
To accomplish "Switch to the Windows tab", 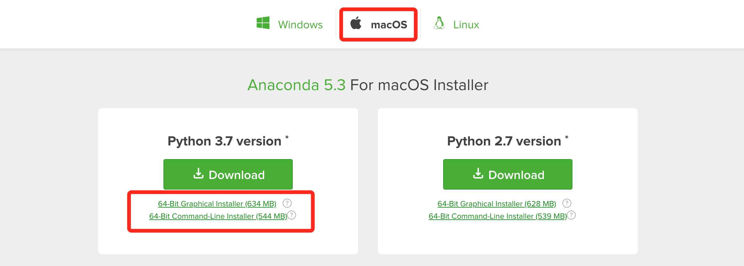I will [300, 24].
